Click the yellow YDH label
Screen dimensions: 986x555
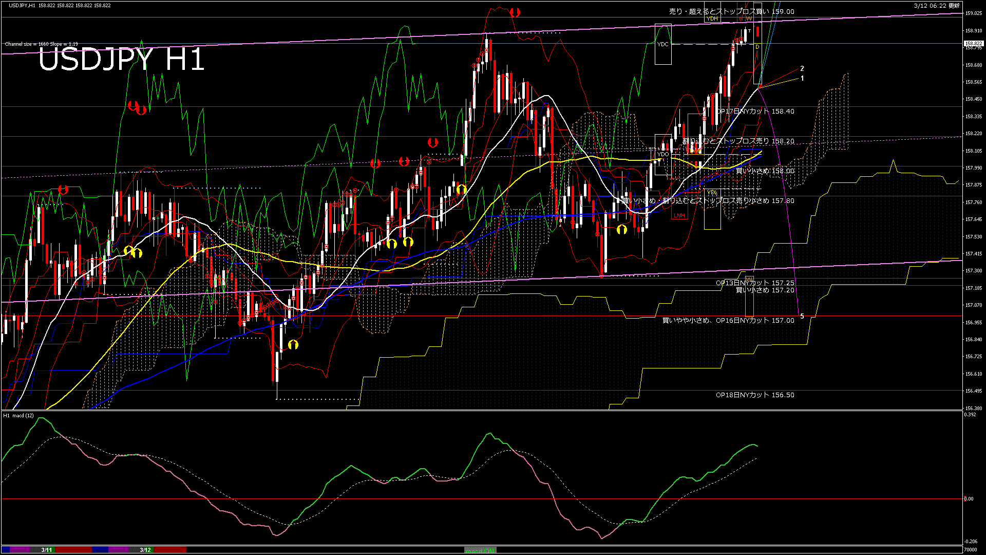coord(712,19)
